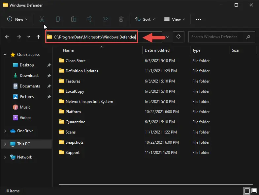The height and width of the screenshot is (195, 259).
Task: Expand the This PC tree node
Action: (x=5, y=144)
